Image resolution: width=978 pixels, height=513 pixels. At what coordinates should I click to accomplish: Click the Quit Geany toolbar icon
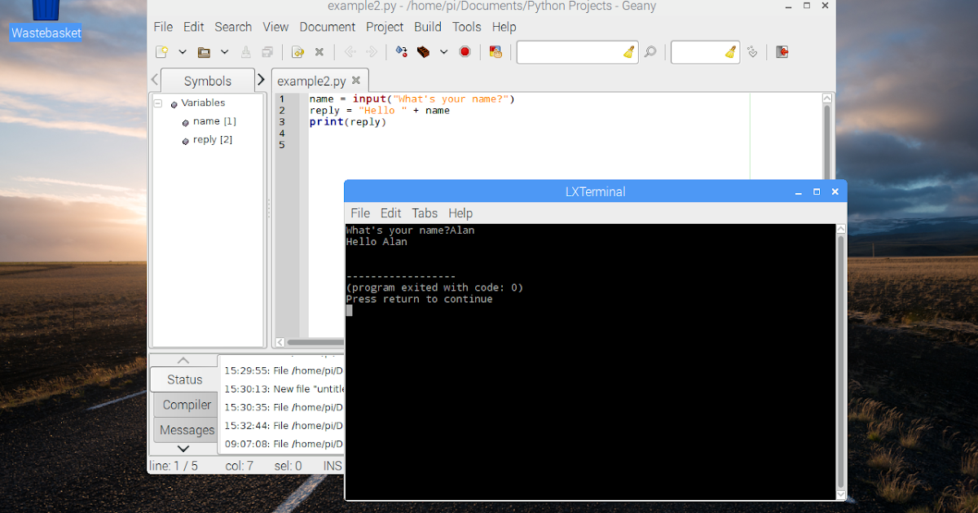[x=782, y=52]
